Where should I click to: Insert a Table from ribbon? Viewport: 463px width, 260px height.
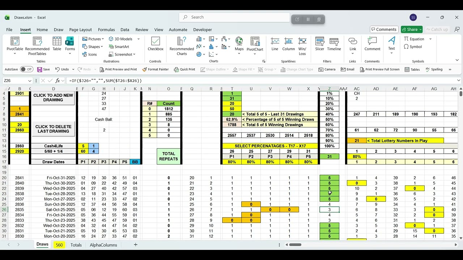(x=57, y=44)
